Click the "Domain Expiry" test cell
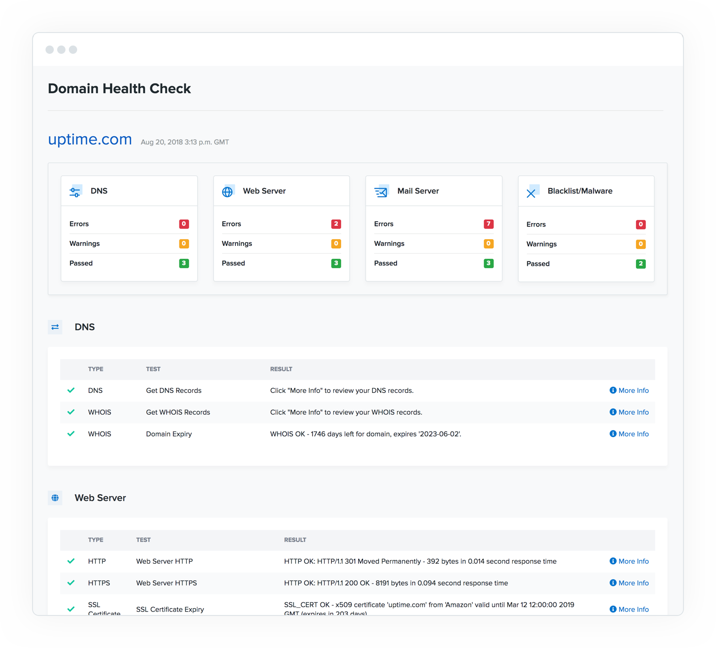Image resolution: width=716 pixels, height=648 pixels. 169,434
